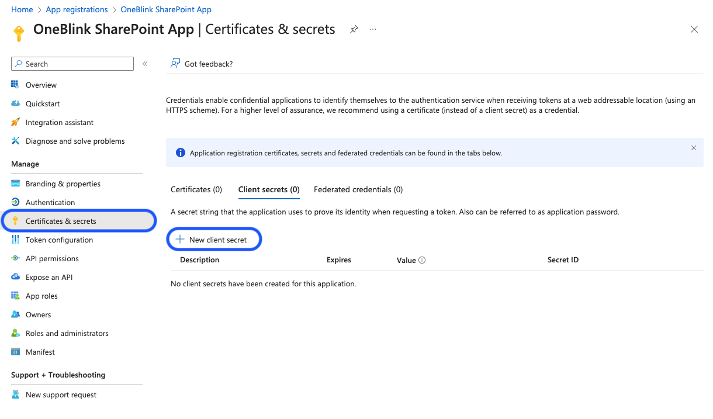The image size is (713, 419).
Task: Close the Certificates & secrets blade
Action: (694, 29)
